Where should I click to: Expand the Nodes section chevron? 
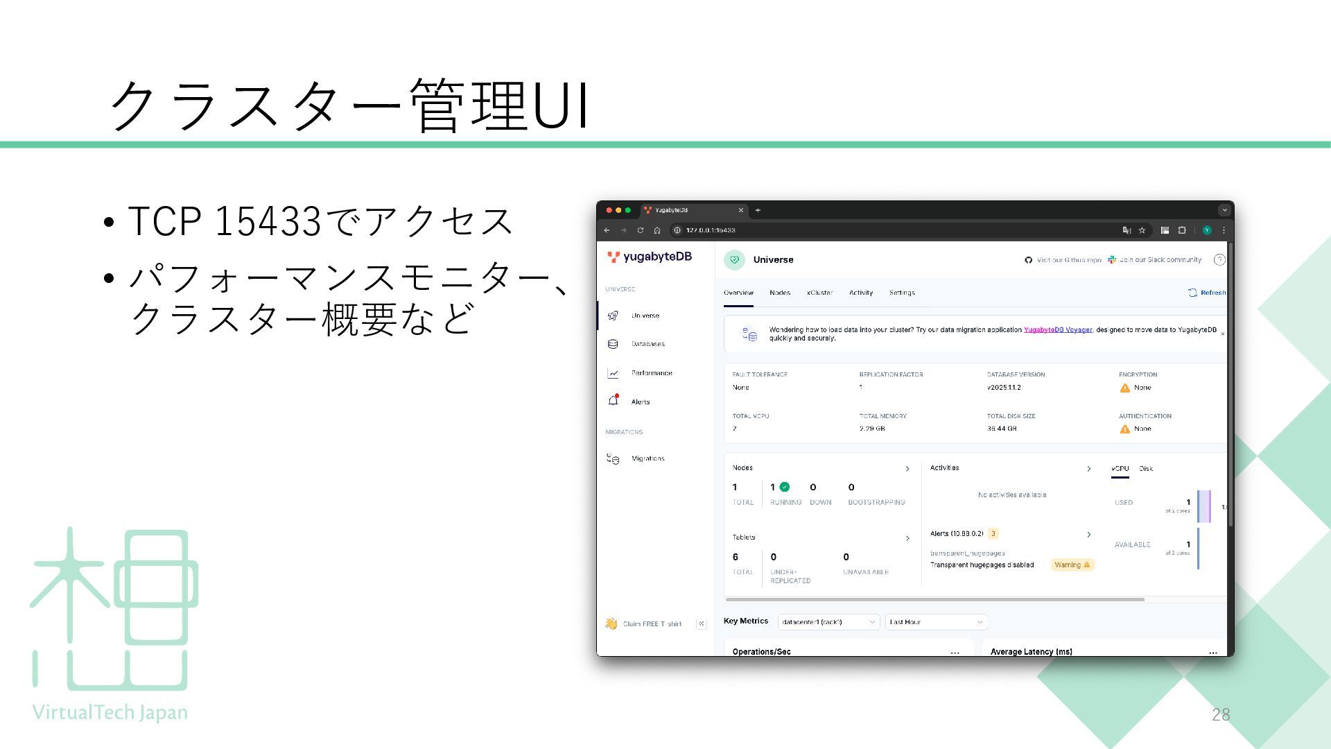pos(907,469)
